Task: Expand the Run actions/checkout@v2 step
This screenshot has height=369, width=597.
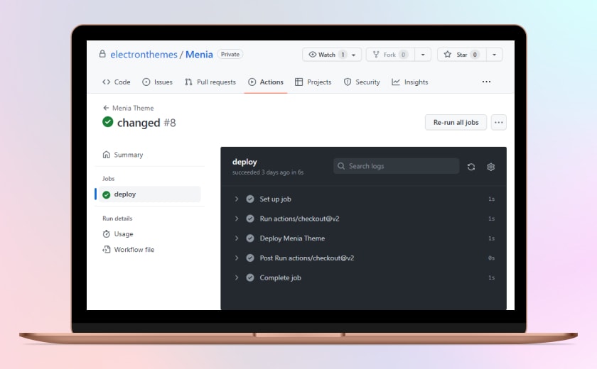Action: [237, 219]
